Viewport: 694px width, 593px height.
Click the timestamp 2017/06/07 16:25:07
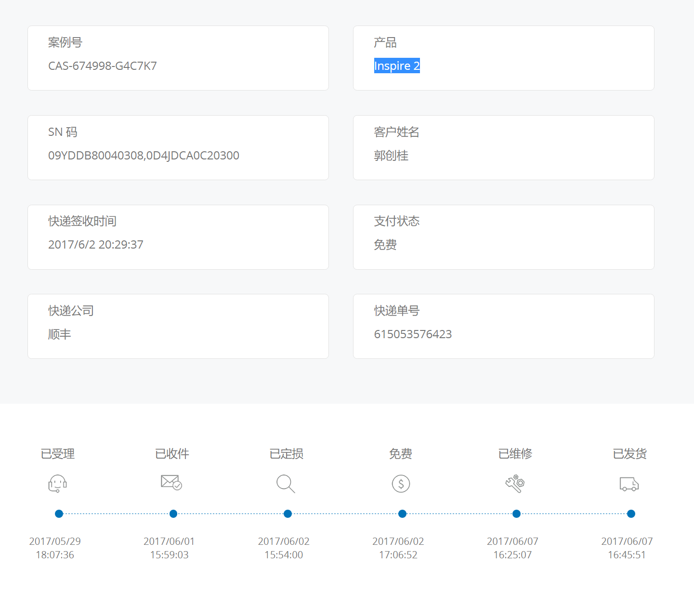pyautogui.click(x=512, y=548)
